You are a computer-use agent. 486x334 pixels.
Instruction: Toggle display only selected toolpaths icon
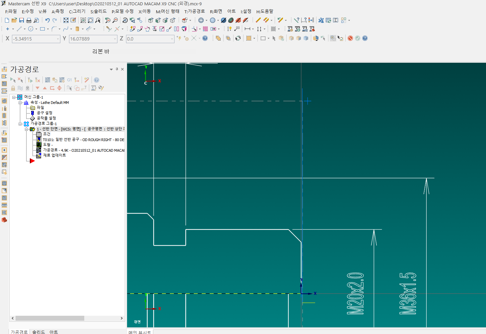pyautogui.click(x=69, y=88)
